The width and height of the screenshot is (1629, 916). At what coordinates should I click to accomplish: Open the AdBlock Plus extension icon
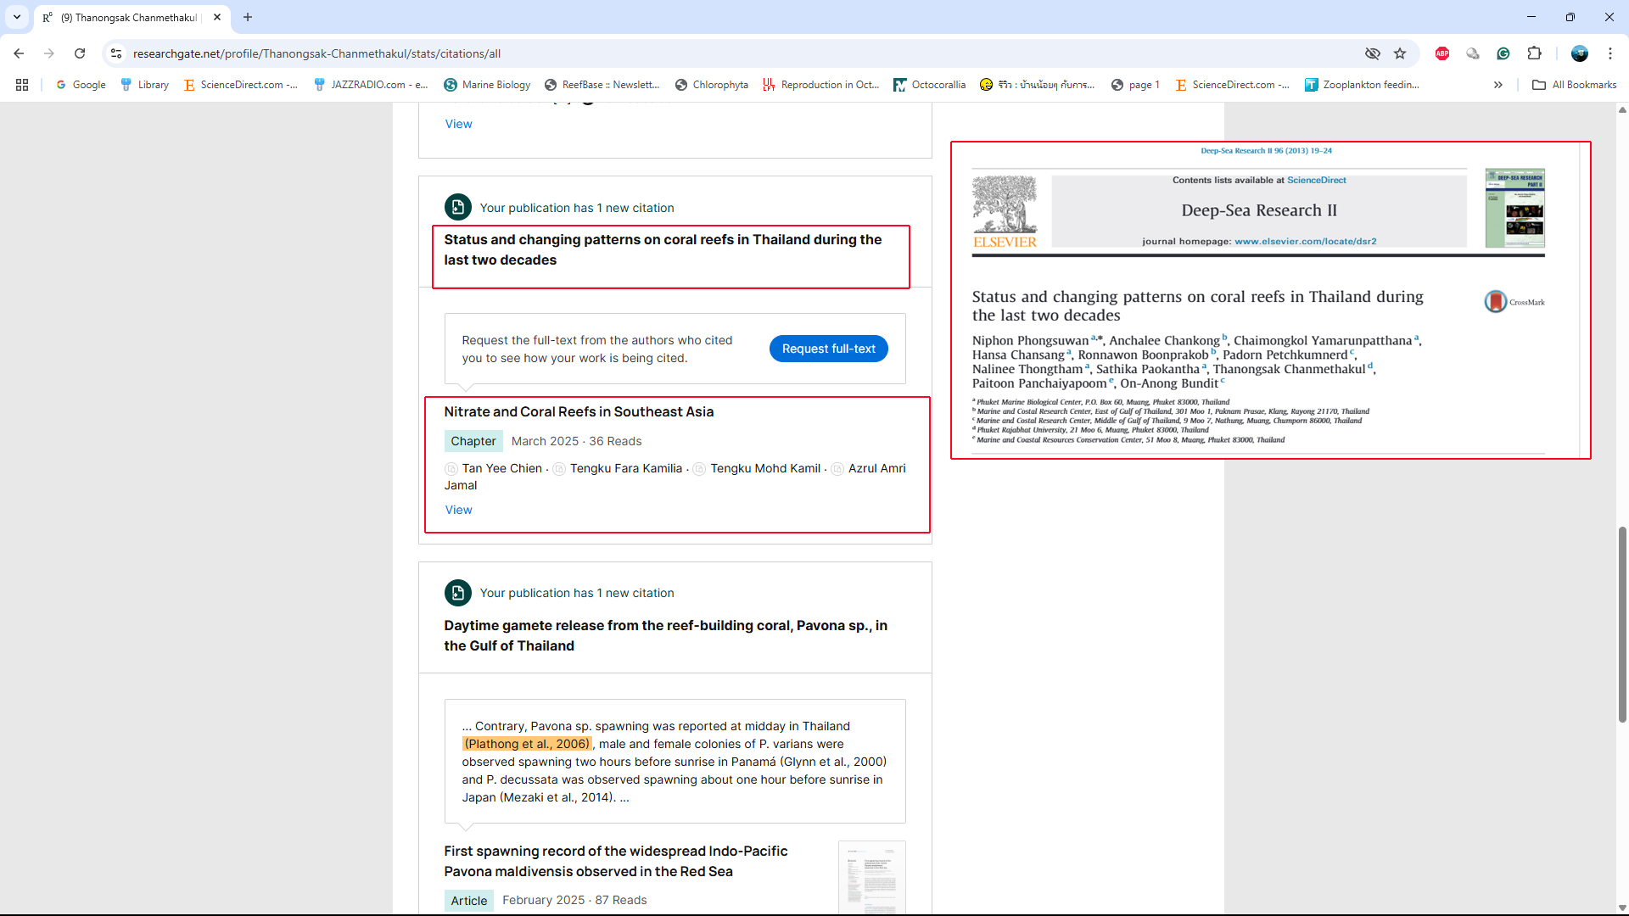pyautogui.click(x=1442, y=53)
